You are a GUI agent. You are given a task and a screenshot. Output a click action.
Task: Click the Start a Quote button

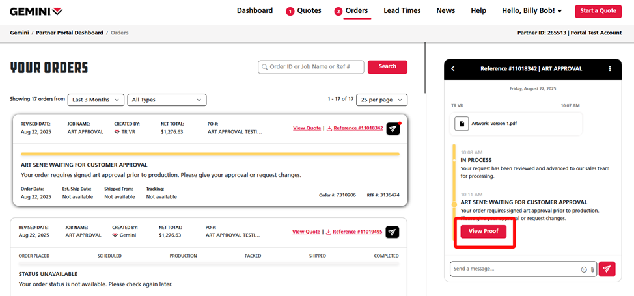[598, 11]
